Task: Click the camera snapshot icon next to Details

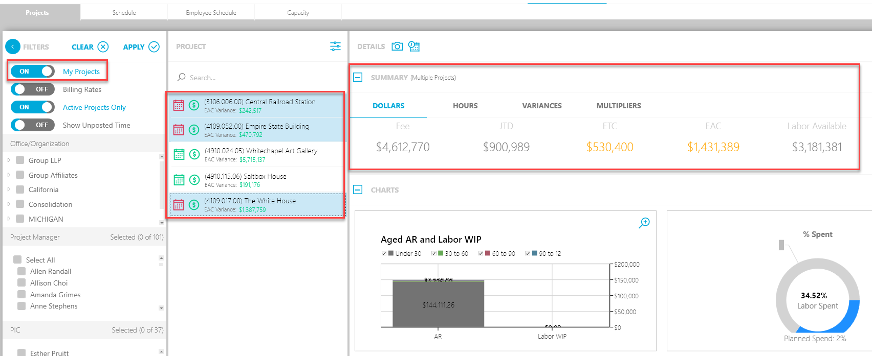Action: pos(397,46)
